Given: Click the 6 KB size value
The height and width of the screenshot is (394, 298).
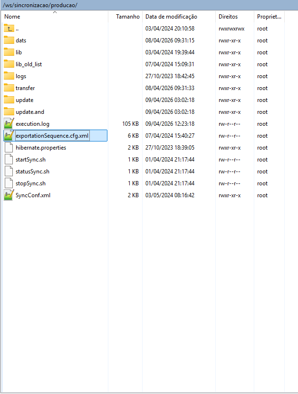Looking at the screenshot, I should 133,136.
